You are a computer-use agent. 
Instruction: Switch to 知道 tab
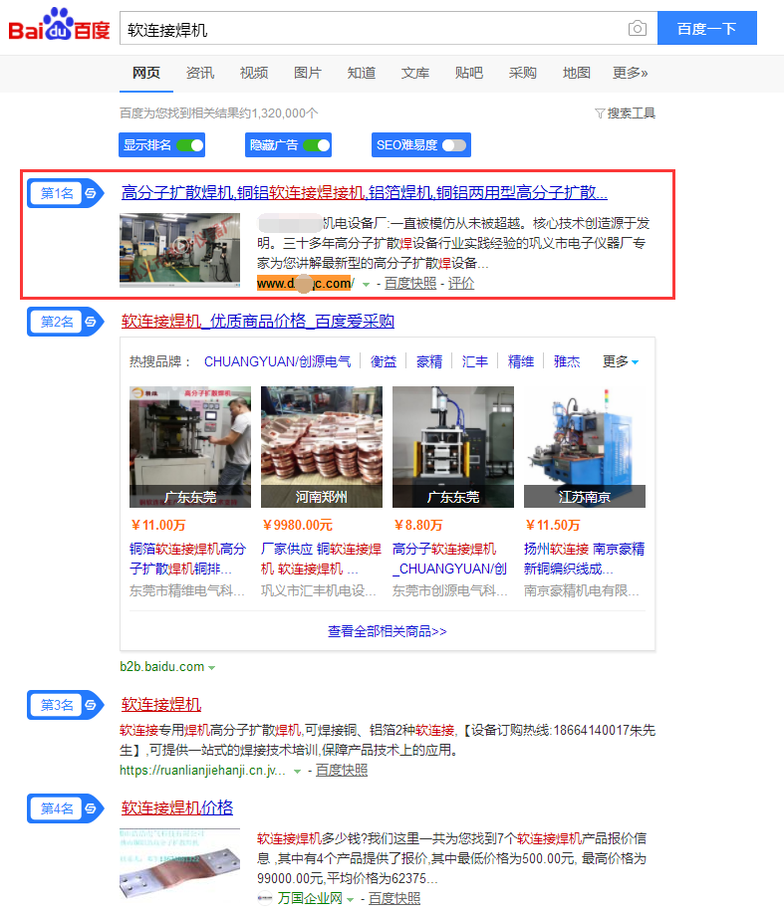point(362,73)
